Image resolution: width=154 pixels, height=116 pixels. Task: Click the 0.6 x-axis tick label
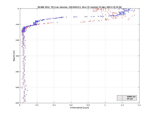click(x=71, y=105)
